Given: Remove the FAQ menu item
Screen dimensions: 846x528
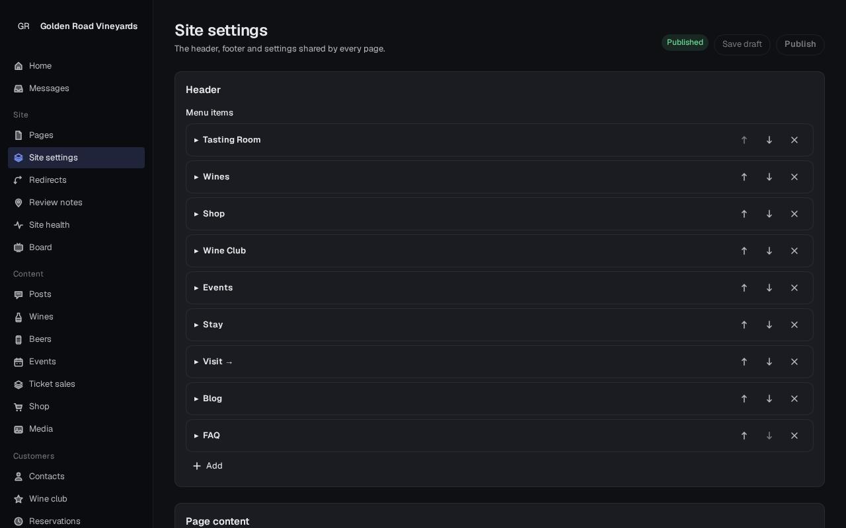Looking at the screenshot, I should [x=794, y=436].
